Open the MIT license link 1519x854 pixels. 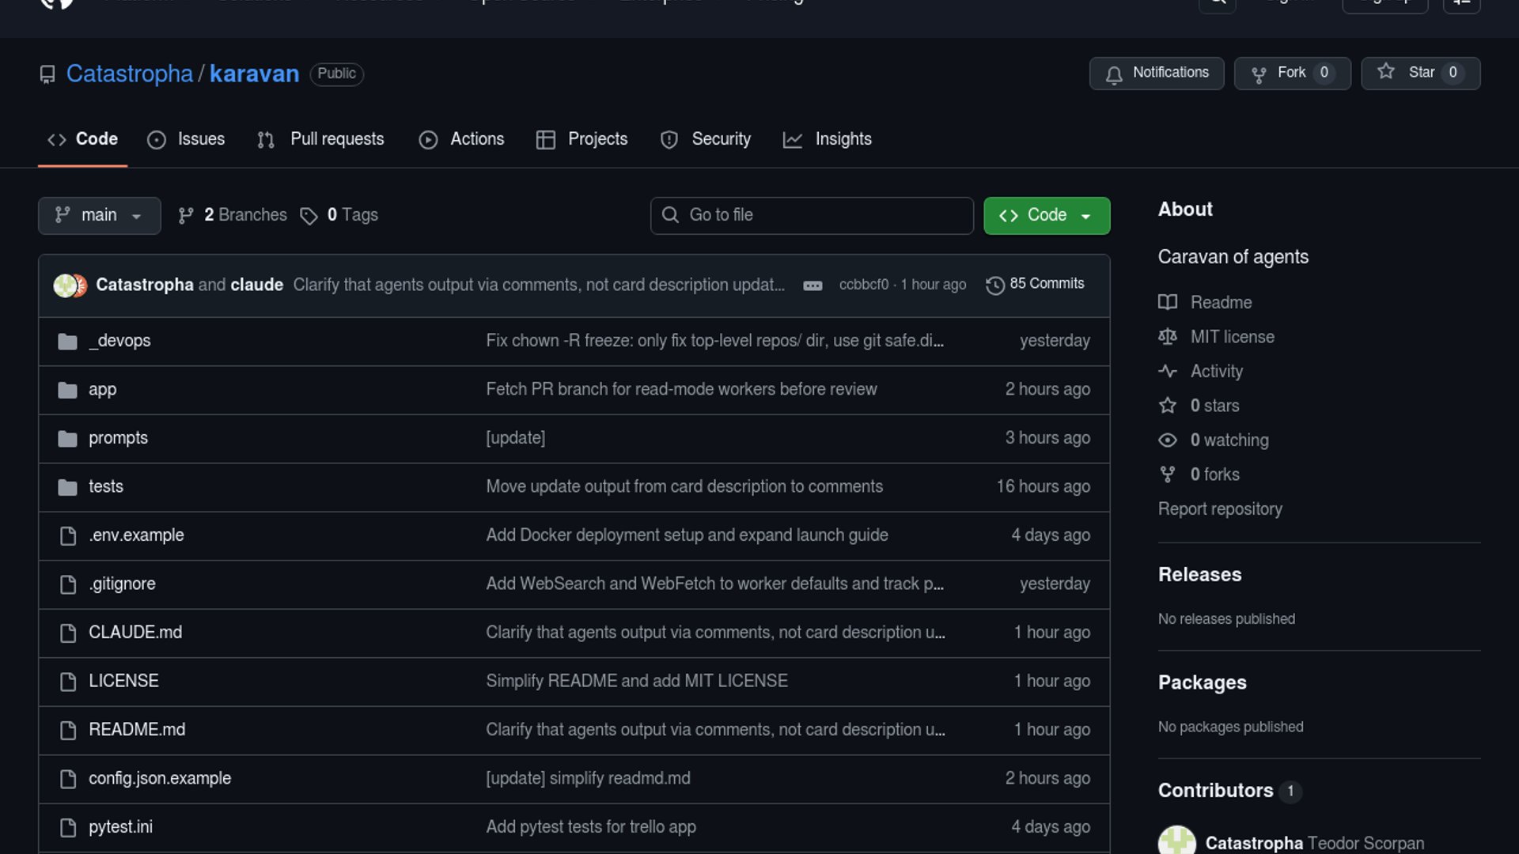1232,337
